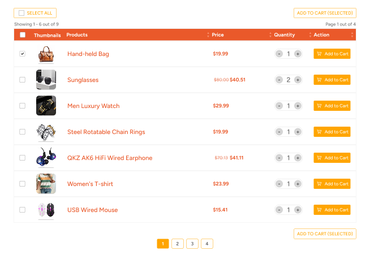Increase quantity for QKZ AK6 HiFi Wired Earphone
Viewport: 370px width, 255px height.
[298, 158]
